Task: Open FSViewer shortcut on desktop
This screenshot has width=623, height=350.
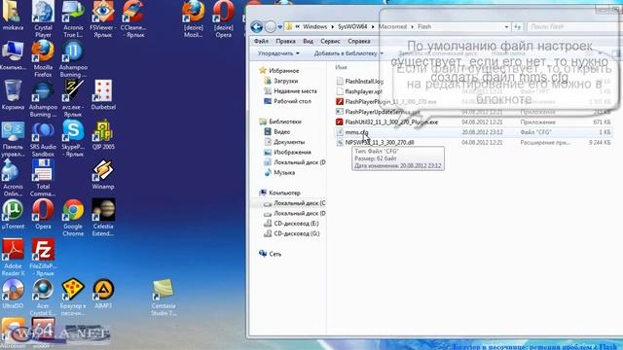Action: pos(103,18)
